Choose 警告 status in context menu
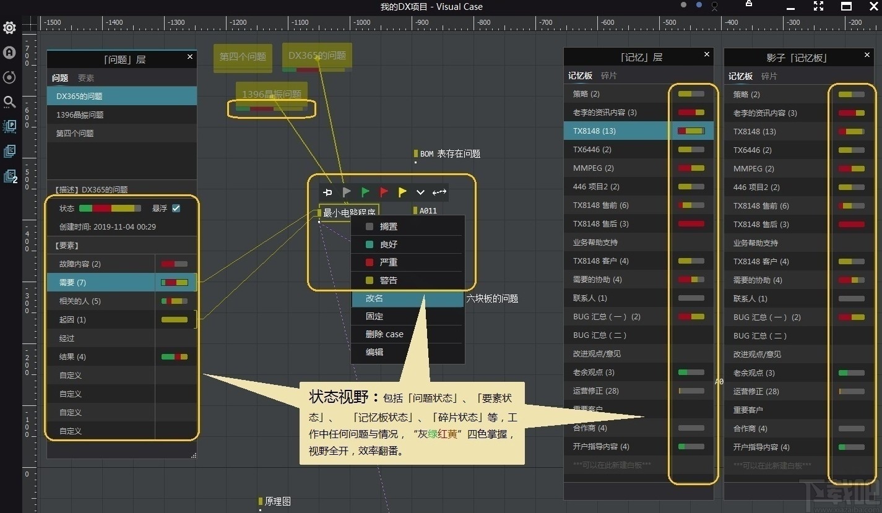Screen dimensions: 882x513 click(407, 280)
